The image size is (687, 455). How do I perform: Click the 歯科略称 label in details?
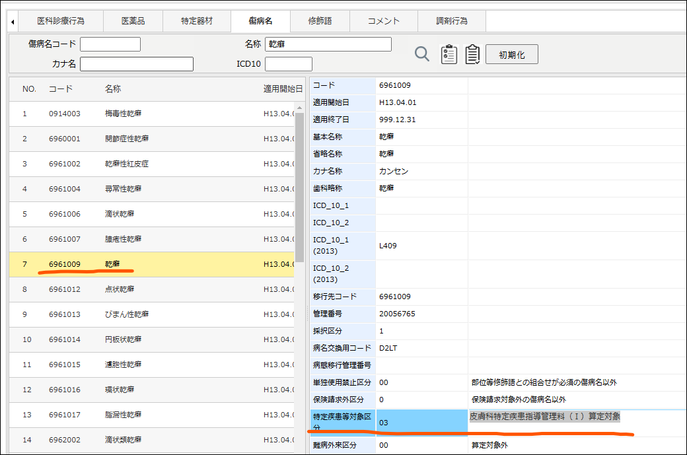(x=327, y=188)
